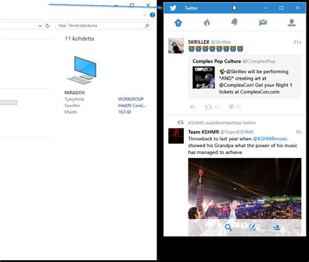Like the SKRILLEX tweet with 55 likes
309x262 pixels.
[231, 107]
